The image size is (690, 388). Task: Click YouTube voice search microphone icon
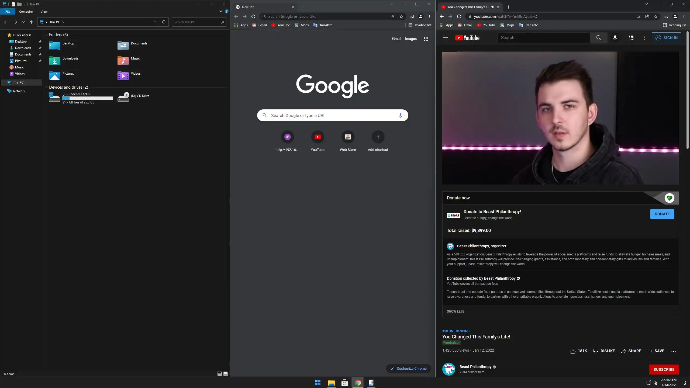(x=615, y=38)
